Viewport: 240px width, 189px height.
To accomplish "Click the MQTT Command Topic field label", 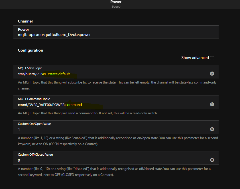I will 34,99.
